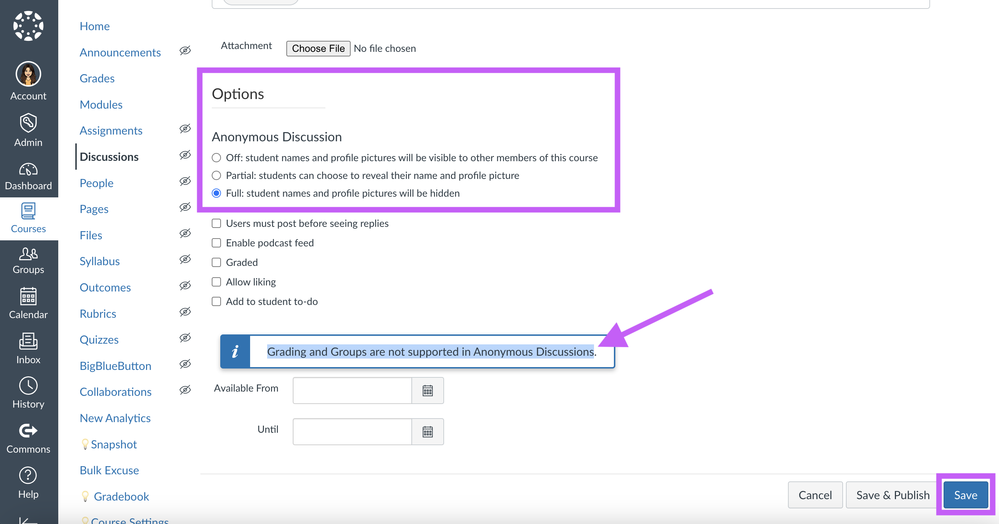The image size is (999, 524).
Task: Select Full anonymous discussion radio button
Action: (x=215, y=193)
